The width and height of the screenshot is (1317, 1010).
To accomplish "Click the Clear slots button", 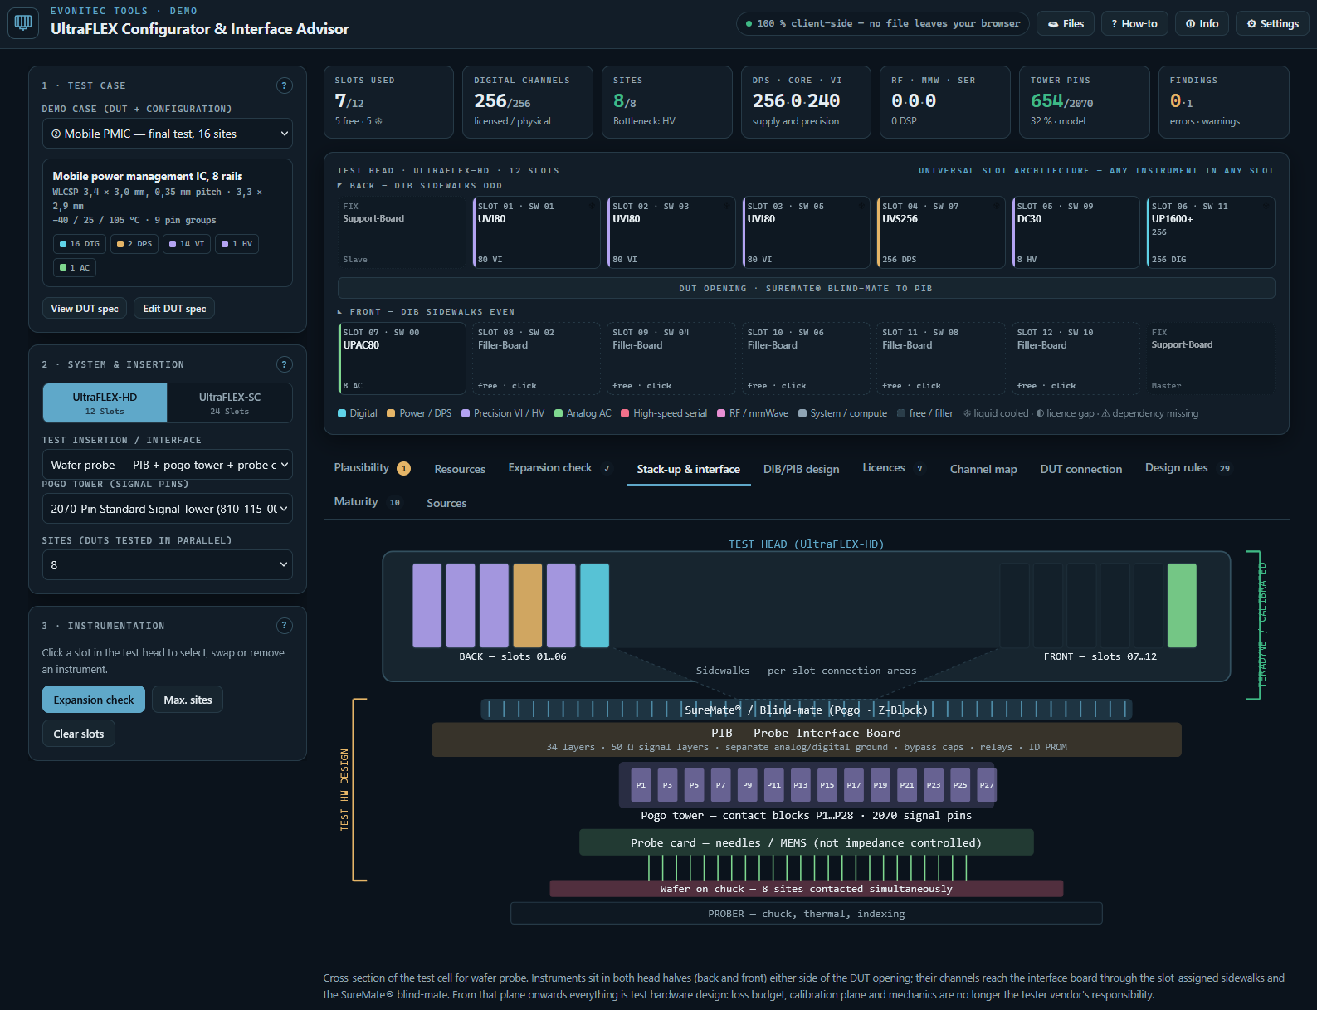I will click(79, 734).
